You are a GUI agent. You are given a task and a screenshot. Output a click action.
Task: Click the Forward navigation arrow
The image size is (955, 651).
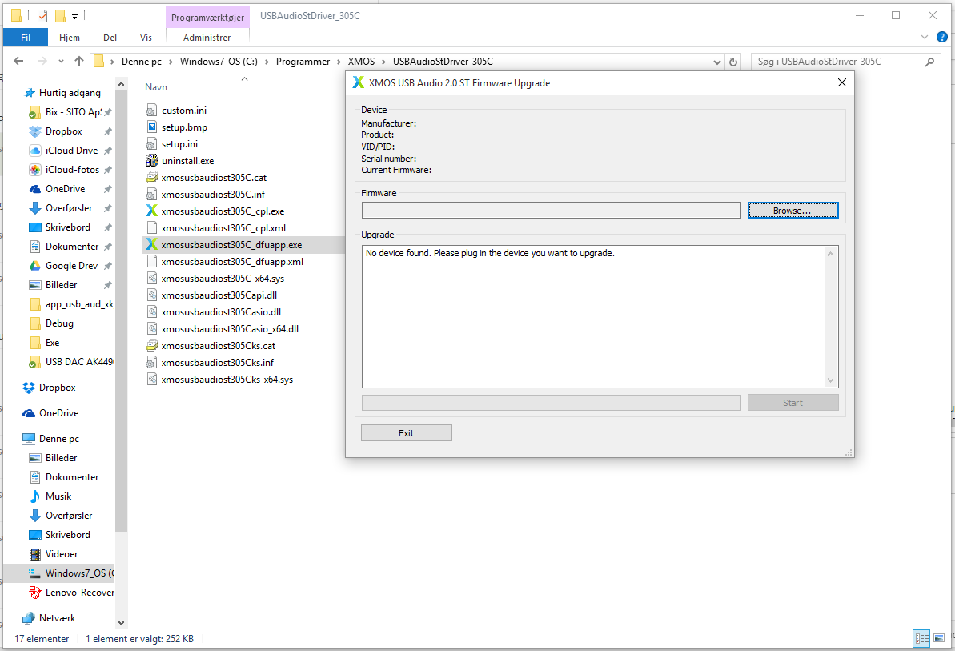42,61
